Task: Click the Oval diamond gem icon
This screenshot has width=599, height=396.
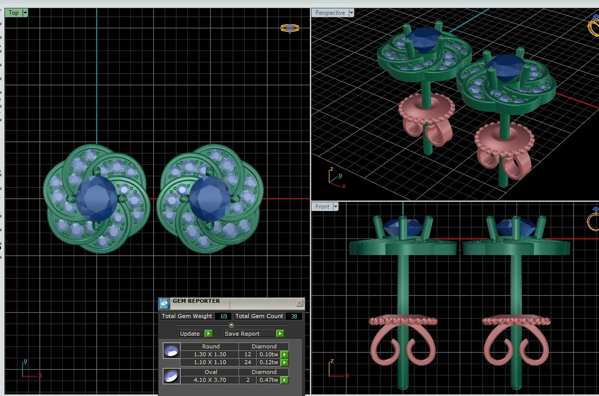Action: [171, 376]
